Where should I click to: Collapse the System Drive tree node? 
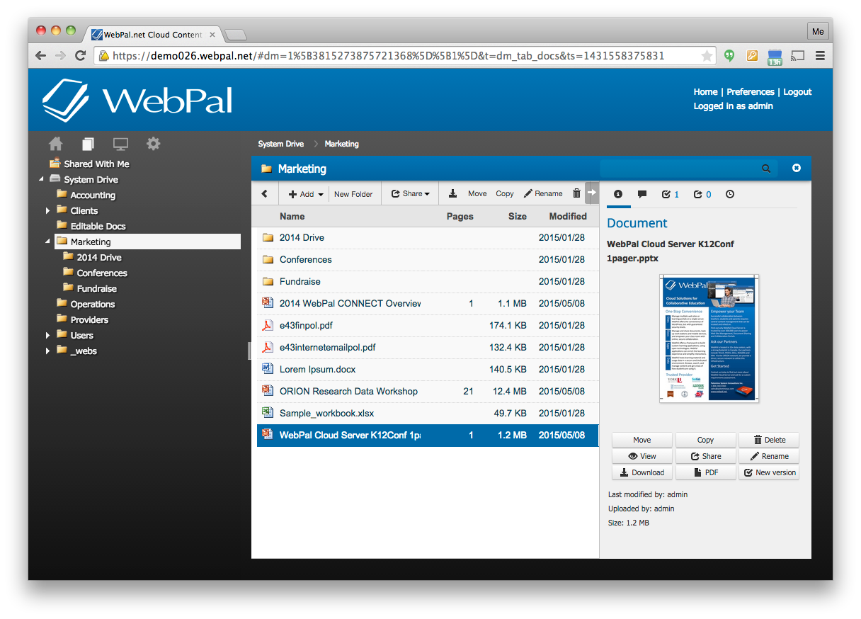(41, 179)
